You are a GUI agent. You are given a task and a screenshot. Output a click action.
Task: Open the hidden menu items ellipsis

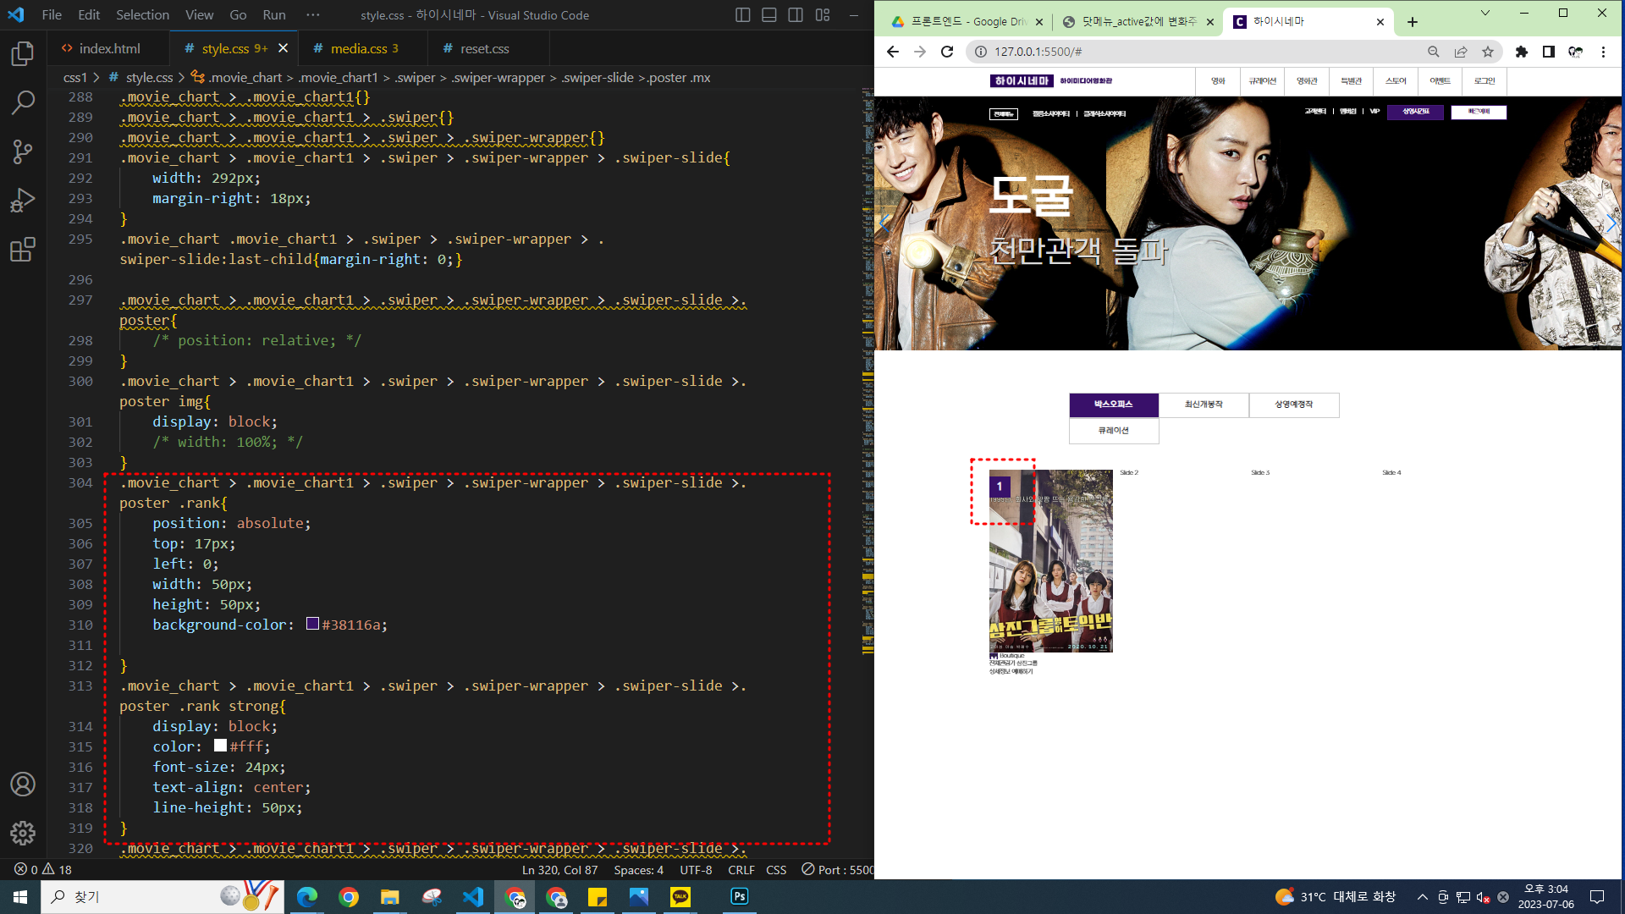(x=313, y=15)
